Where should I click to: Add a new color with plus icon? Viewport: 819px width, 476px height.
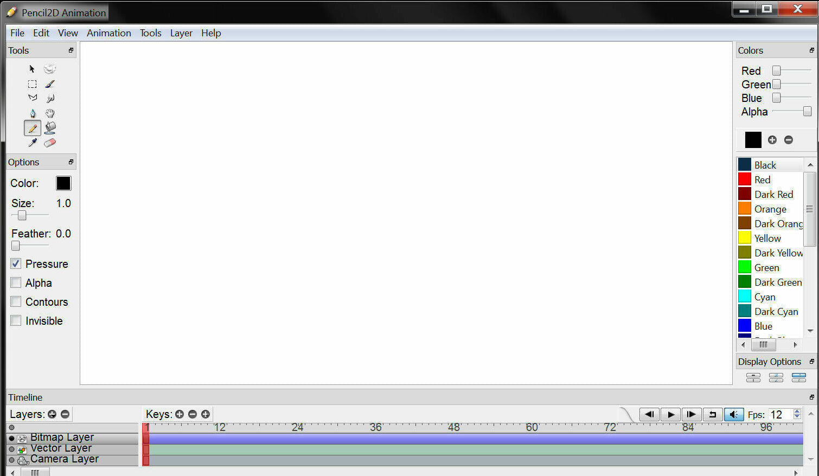[x=772, y=140]
